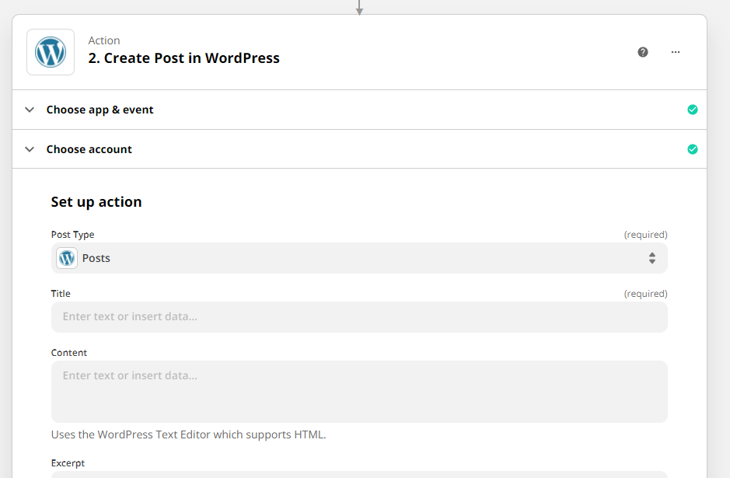Open the Post Type Posts dropdown
The image size is (730, 478).
coord(359,258)
